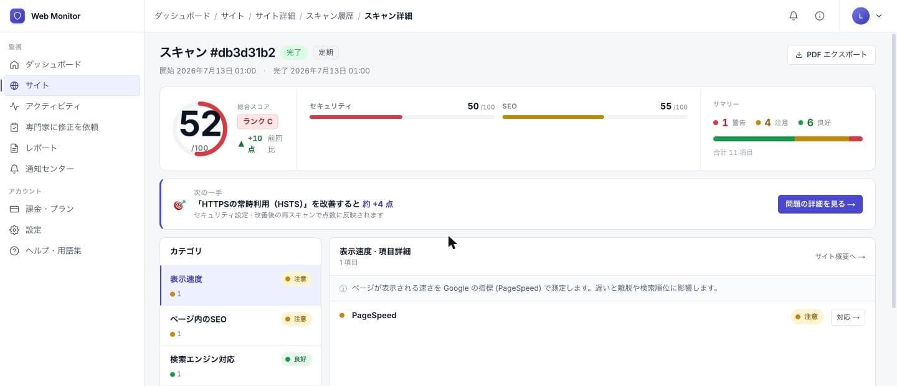Click the 警告 count in summary
The image size is (897, 386).
coord(729,123)
